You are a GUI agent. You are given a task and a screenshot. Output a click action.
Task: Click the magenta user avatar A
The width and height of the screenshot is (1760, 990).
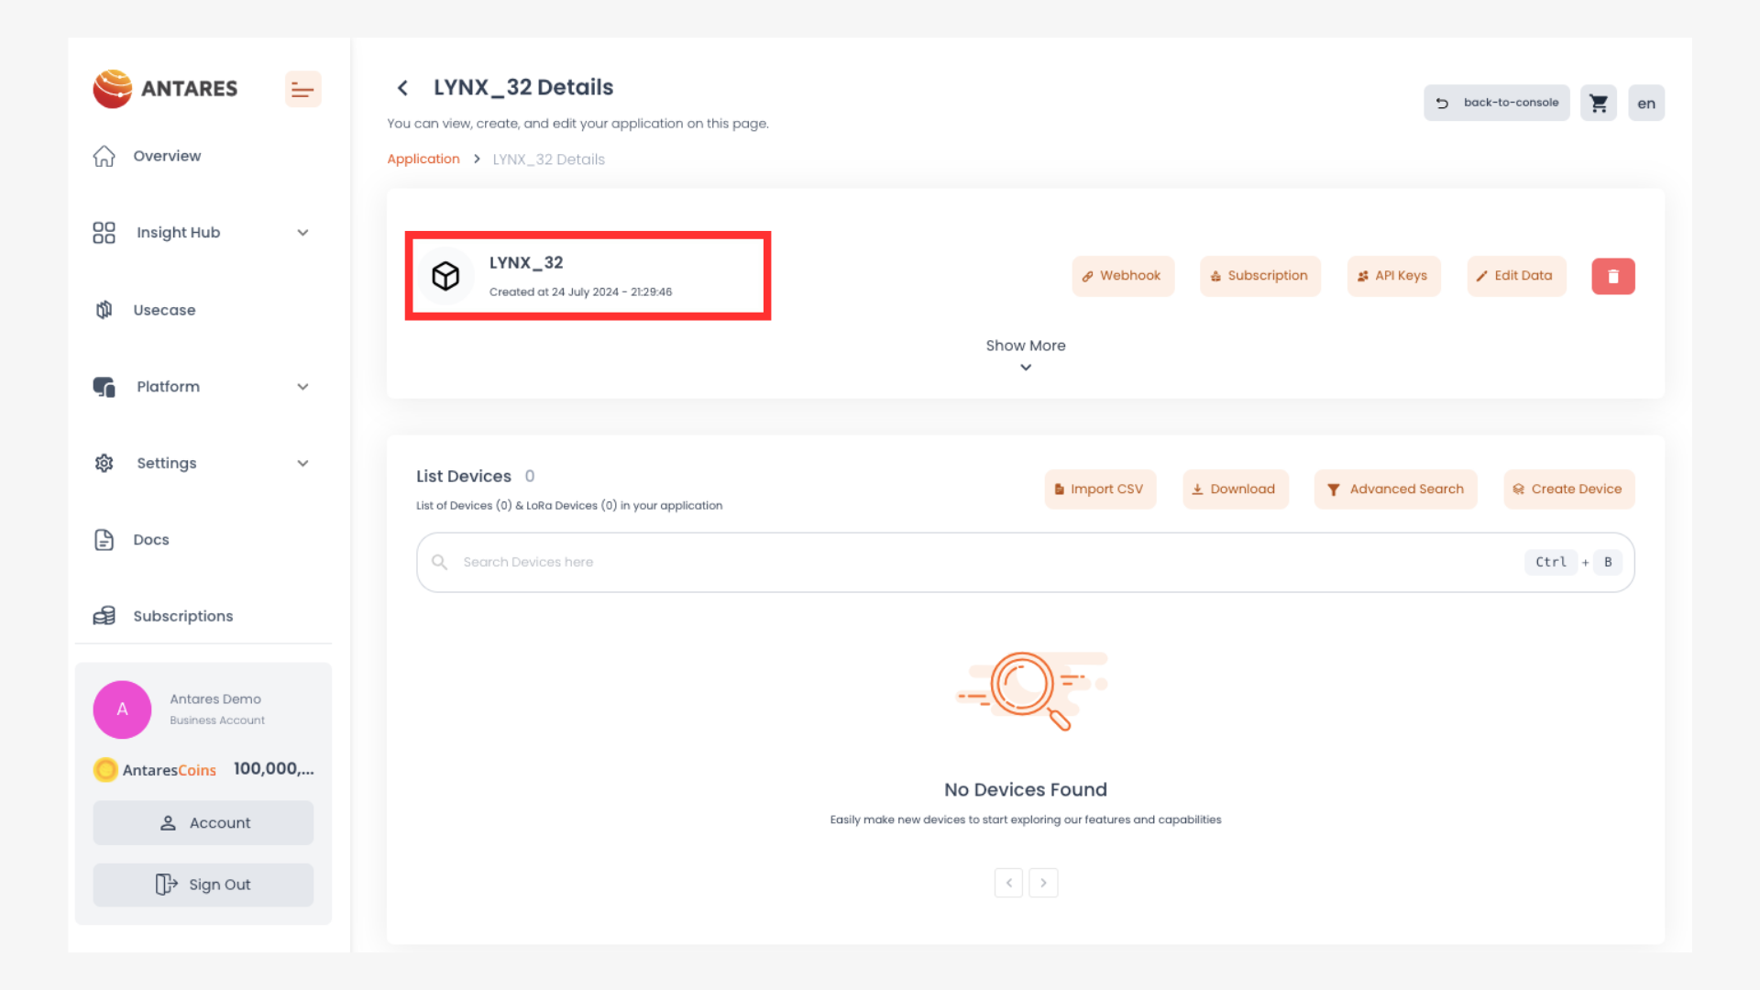(122, 709)
